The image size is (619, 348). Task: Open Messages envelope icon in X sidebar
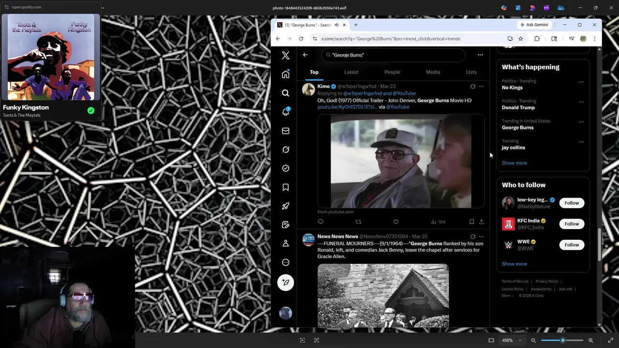(285, 130)
